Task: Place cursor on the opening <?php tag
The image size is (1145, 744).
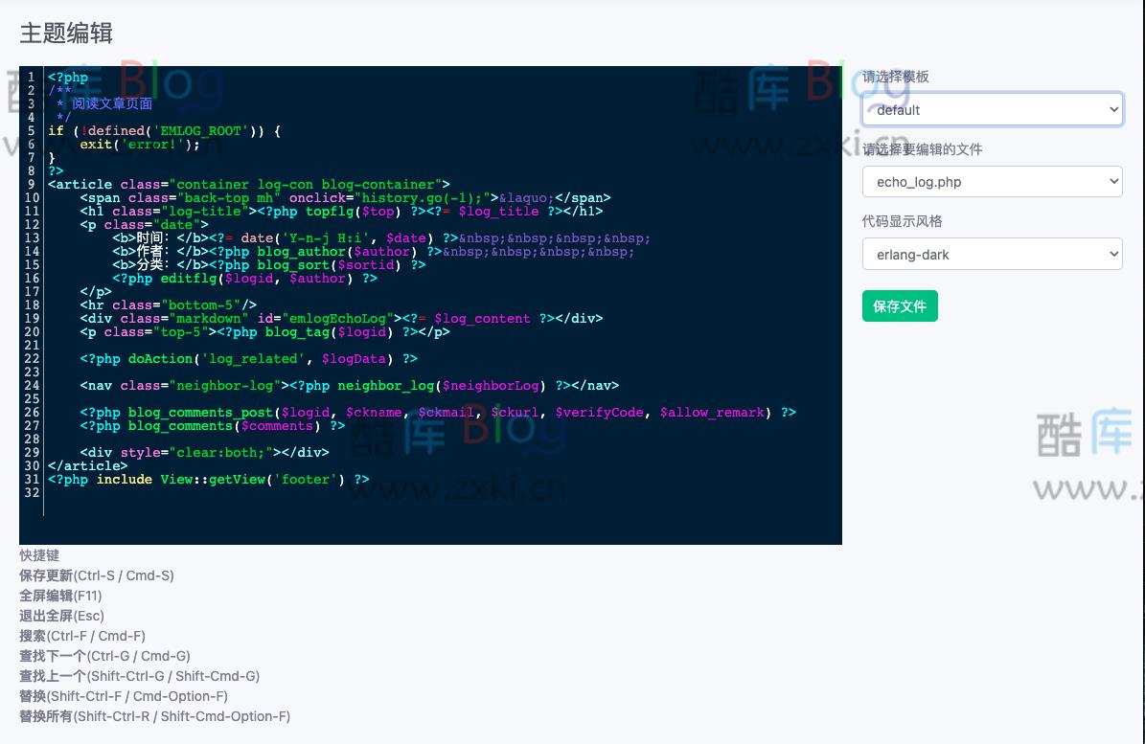Action: 68,78
